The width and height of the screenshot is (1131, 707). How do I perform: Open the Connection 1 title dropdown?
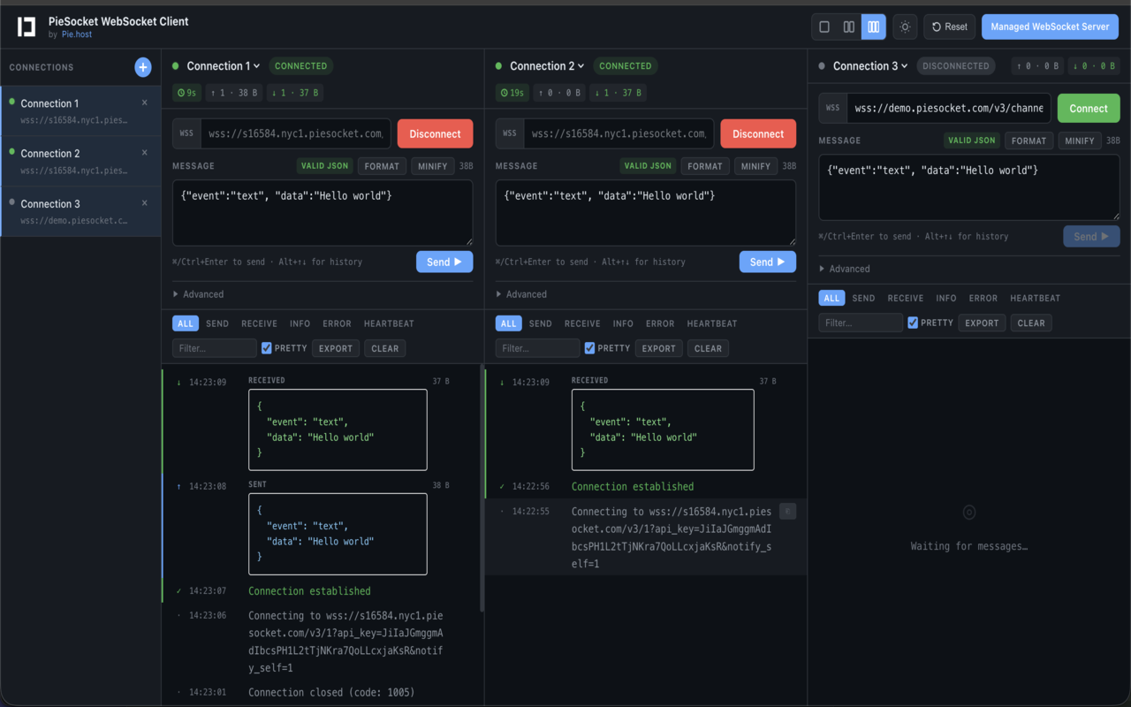[x=224, y=66]
